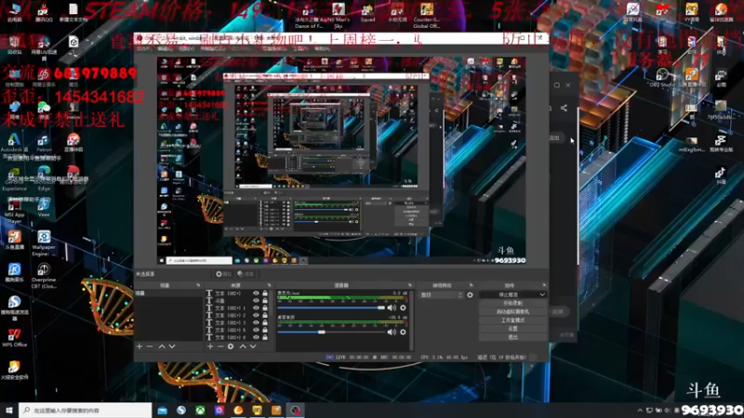Image resolution: width=744 pixels, height=418 pixels.
Task: Open 麦克风/Aux audio settings gear
Action: point(403,307)
